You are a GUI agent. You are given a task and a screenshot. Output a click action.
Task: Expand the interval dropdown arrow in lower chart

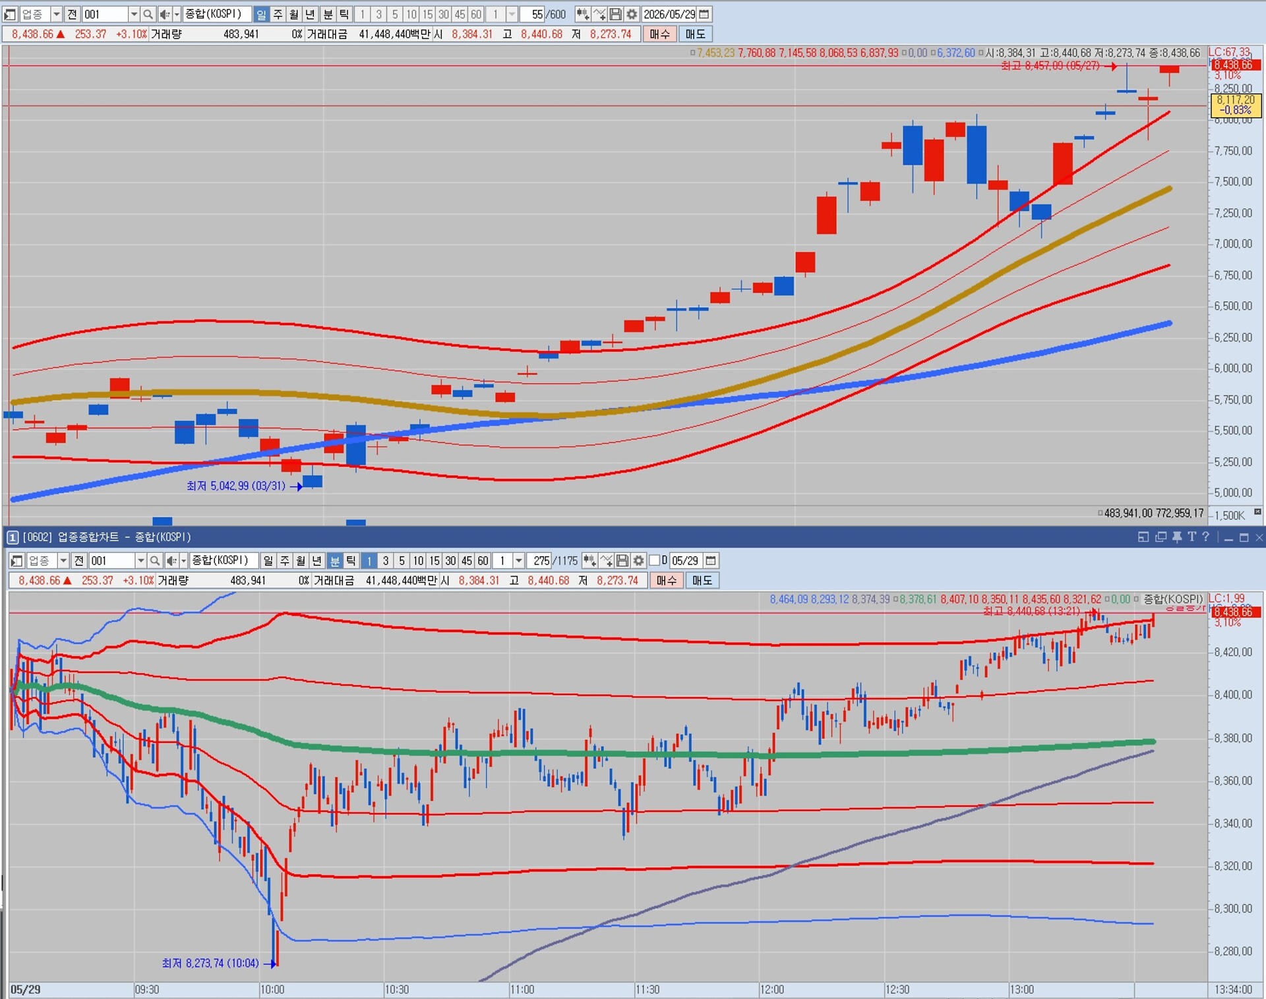pyautogui.click(x=518, y=561)
